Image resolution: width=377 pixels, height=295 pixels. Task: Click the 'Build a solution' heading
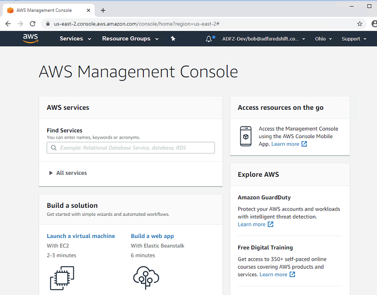[72, 205]
